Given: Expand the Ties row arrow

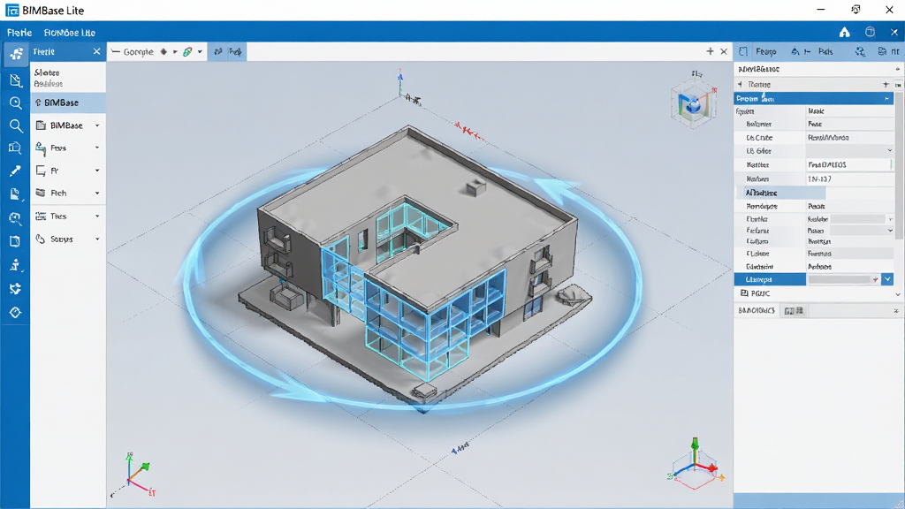Looking at the screenshot, I should 97,216.
